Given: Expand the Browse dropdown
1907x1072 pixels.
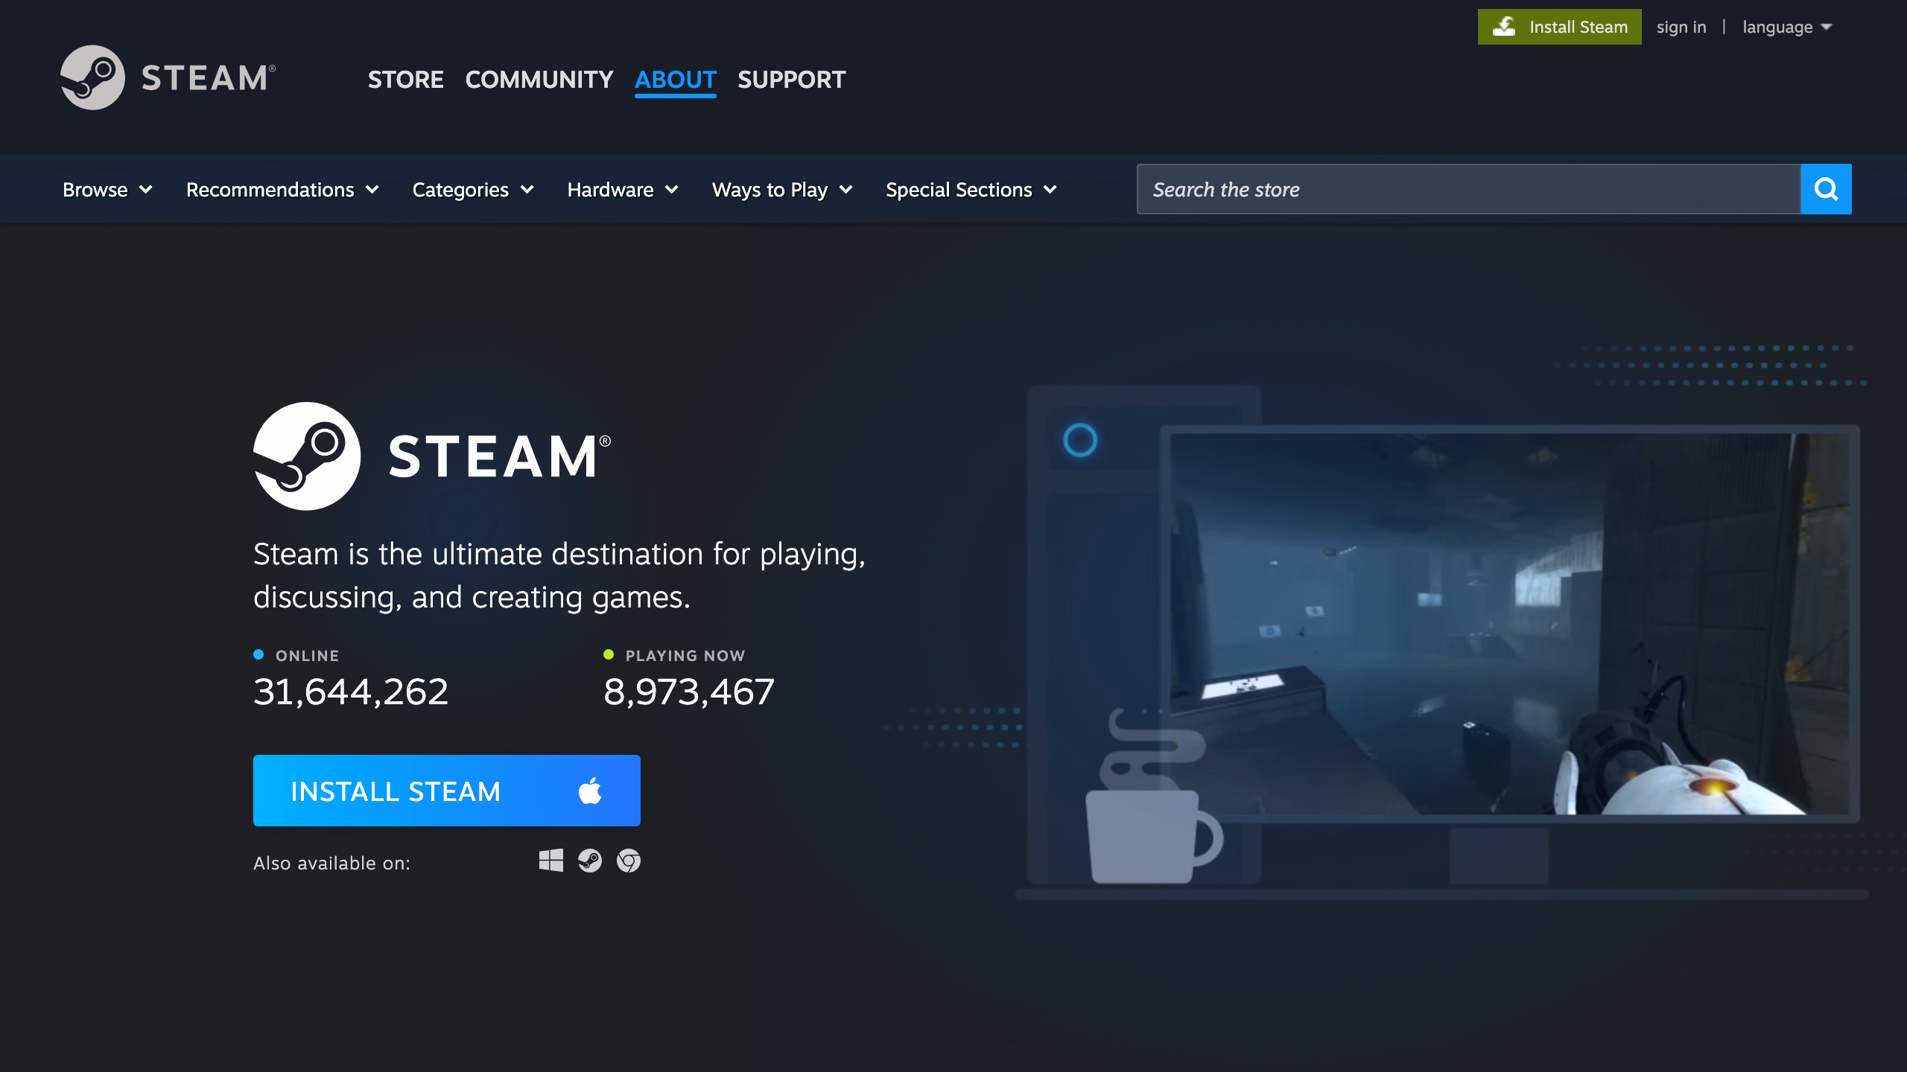Looking at the screenshot, I should (x=107, y=190).
